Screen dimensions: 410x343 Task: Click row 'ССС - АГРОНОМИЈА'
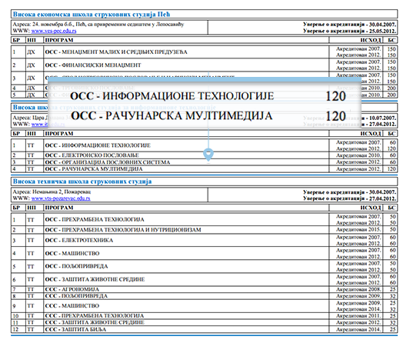point(204,289)
